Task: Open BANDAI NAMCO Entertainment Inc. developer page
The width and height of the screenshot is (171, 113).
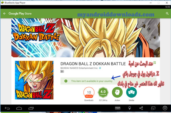Action: point(79,68)
